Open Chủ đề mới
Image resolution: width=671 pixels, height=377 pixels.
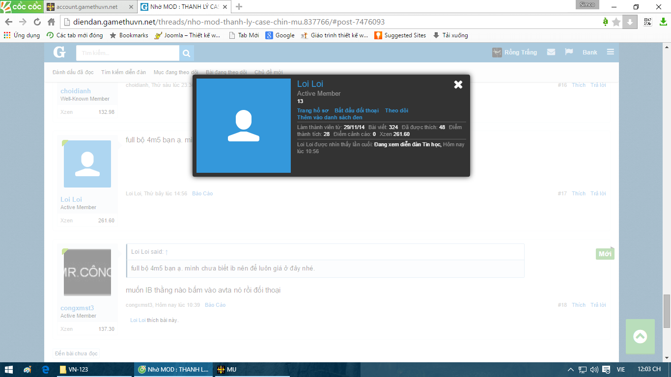tap(269, 72)
